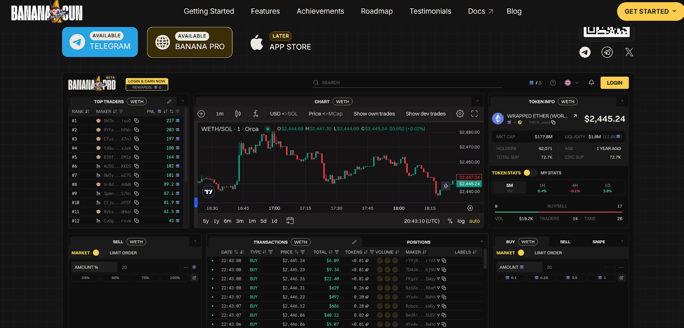Change candlestick chart type
The image size is (684, 328).
click(238, 114)
